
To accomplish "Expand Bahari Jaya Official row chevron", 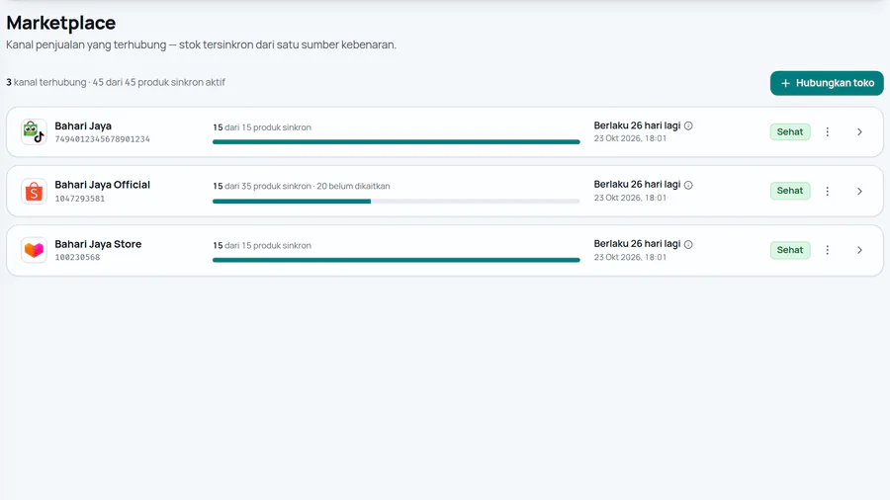I will pos(859,191).
